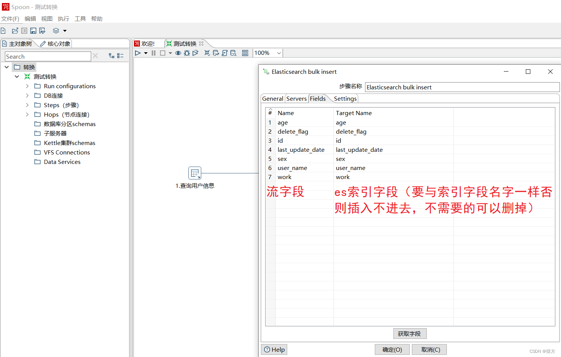Pause the transformation execution
The width and height of the screenshot is (561, 357).
[x=153, y=53]
